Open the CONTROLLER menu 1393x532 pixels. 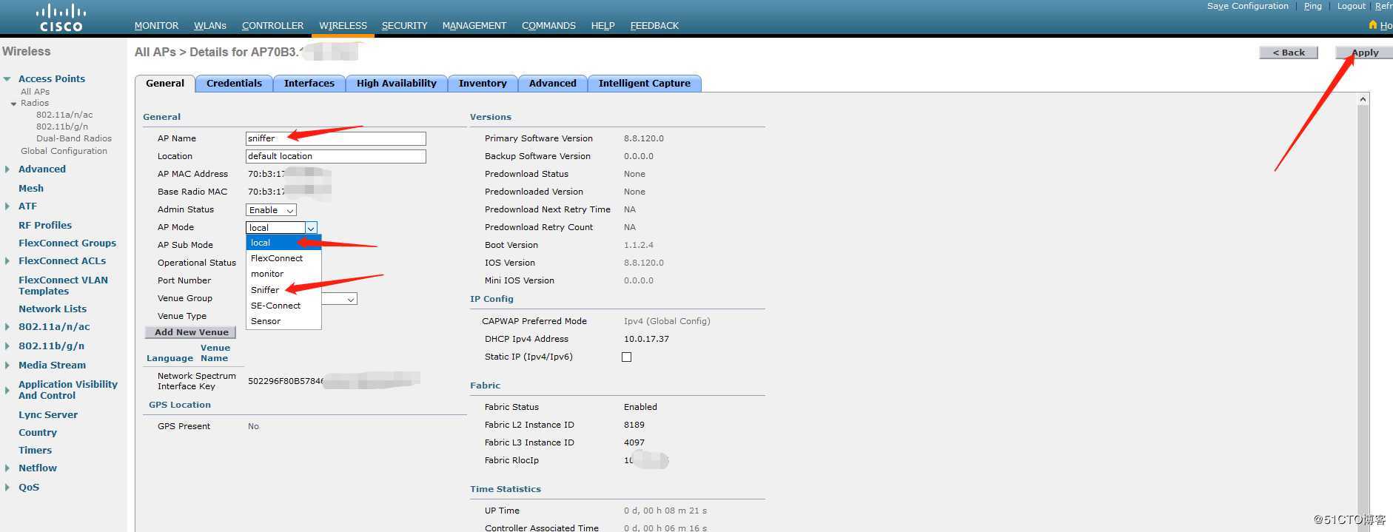272,25
